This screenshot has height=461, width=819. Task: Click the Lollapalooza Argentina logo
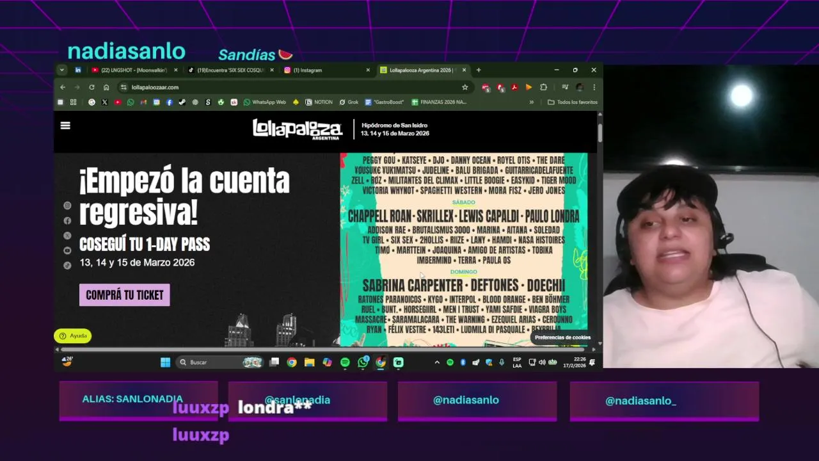(297, 129)
